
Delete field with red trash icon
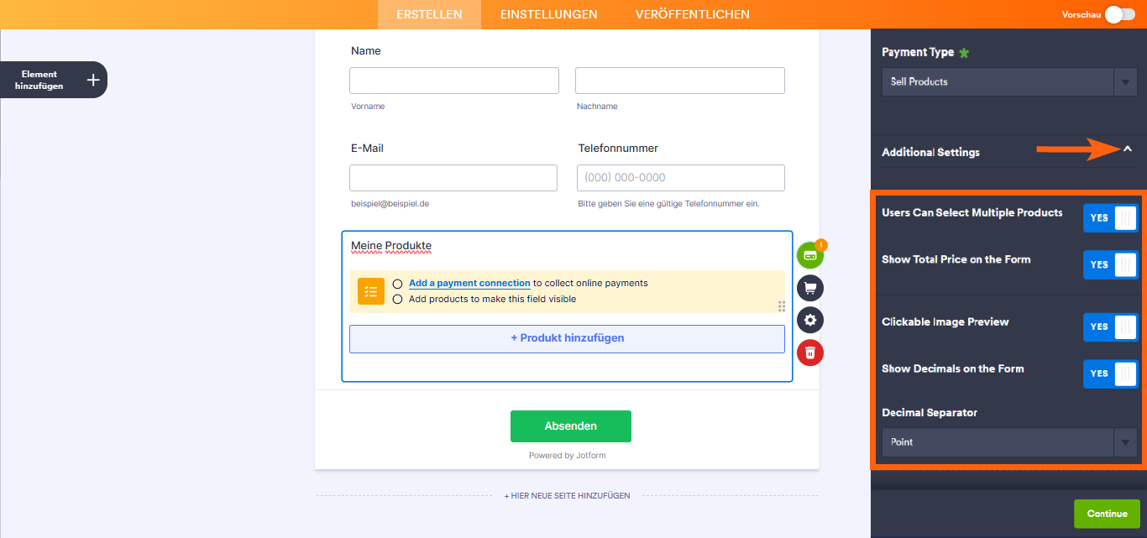tap(810, 353)
